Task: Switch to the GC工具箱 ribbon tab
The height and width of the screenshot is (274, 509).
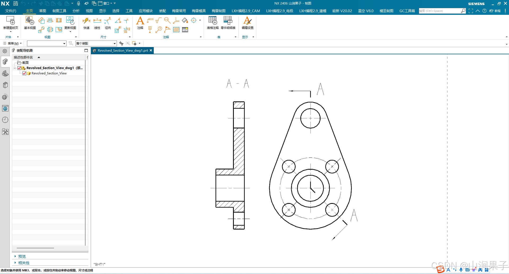Action: [407, 11]
